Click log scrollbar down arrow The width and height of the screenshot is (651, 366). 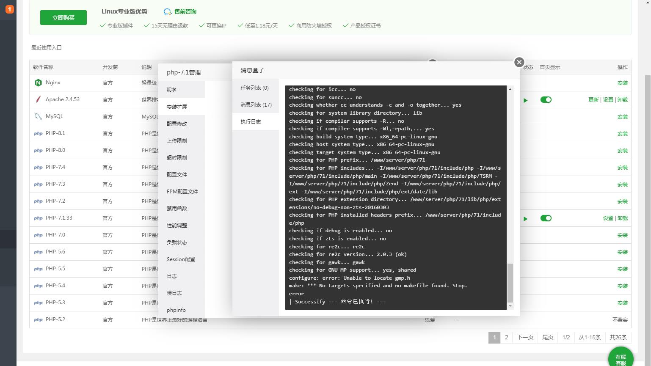click(x=510, y=306)
